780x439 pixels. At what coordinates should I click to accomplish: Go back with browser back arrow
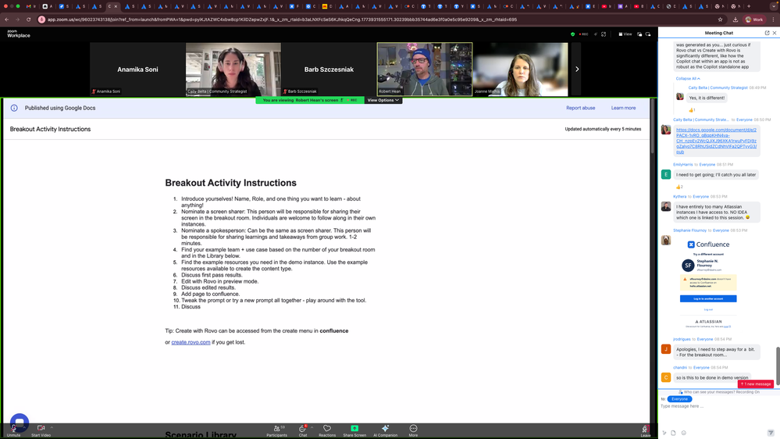[7, 20]
